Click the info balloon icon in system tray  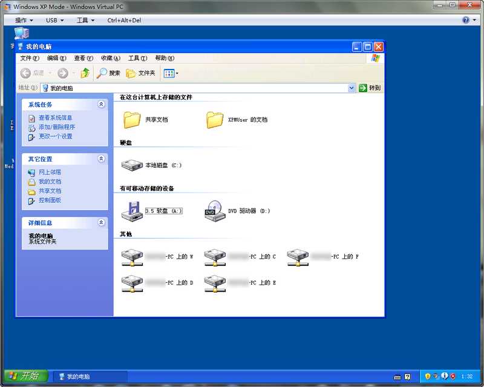click(x=445, y=376)
